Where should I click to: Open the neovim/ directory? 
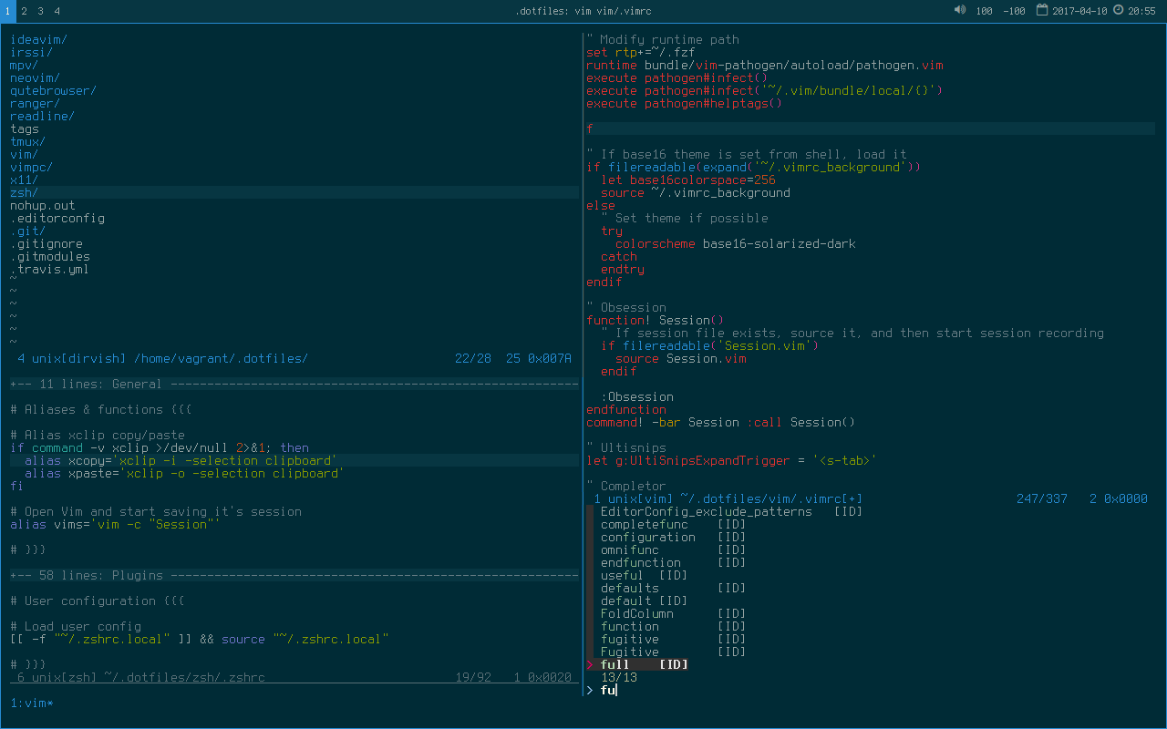tap(35, 77)
